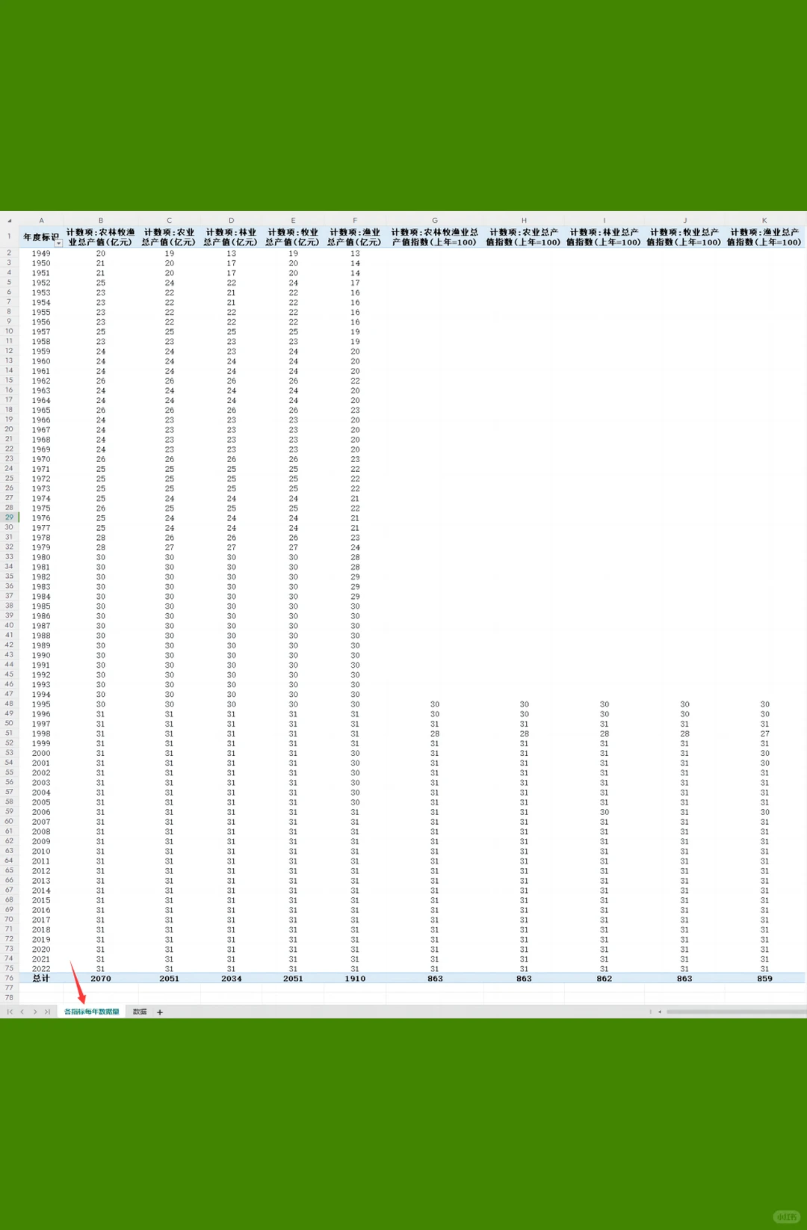Click header 计数项:林业总产值(亿元)
The image size is (807, 1230).
[x=231, y=237]
